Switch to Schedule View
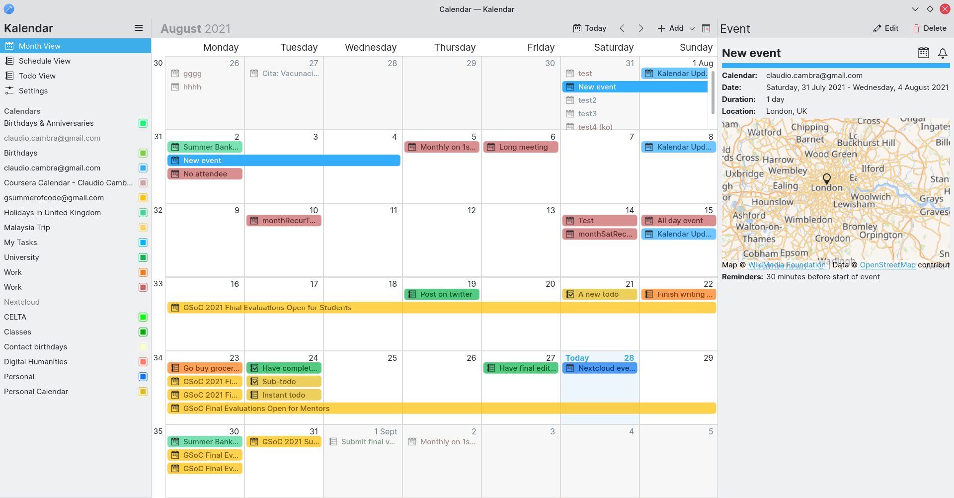The height and width of the screenshot is (498, 954). 45,61
